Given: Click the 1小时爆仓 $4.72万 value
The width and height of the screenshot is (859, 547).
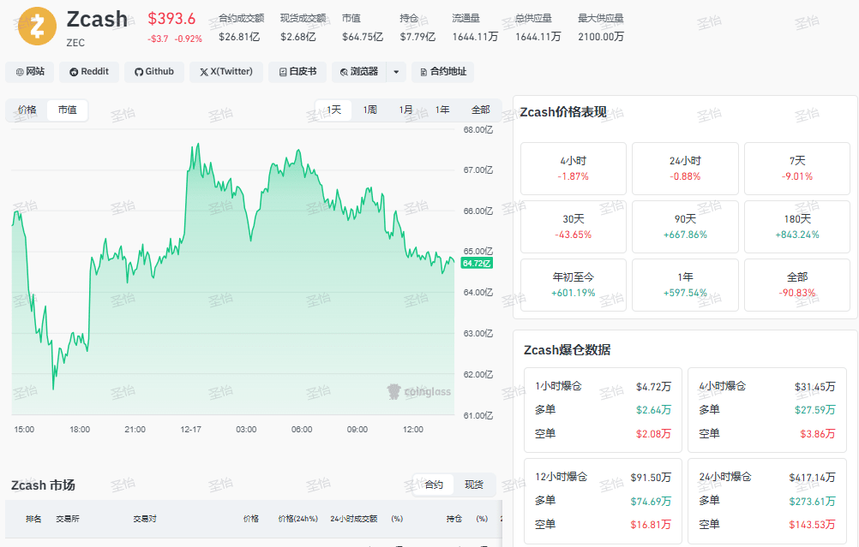Looking at the screenshot, I should (653, 387).
